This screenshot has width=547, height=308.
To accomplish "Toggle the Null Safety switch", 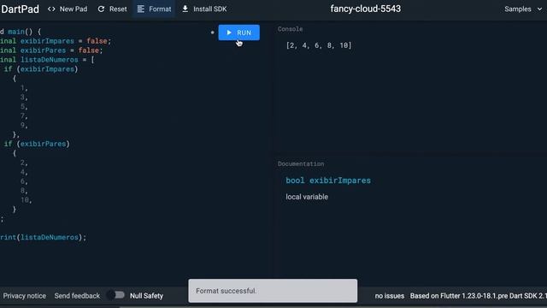I will point(116,295).
